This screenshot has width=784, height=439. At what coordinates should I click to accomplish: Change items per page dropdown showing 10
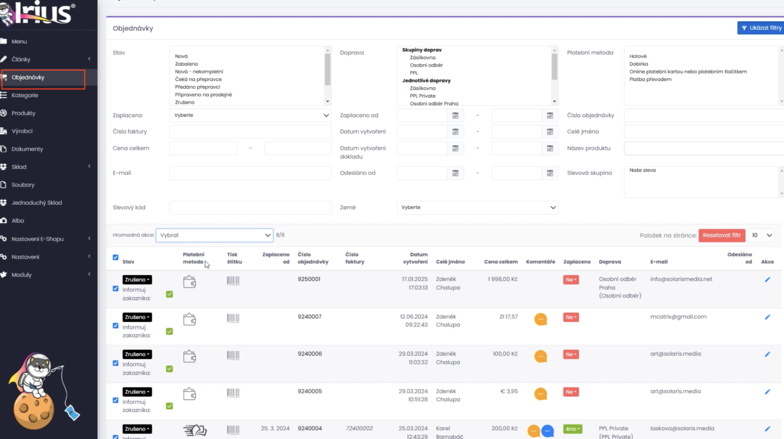point(762,235)
